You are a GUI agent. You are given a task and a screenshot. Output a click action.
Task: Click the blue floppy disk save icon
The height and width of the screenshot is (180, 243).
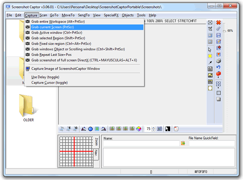click(219, 35)
